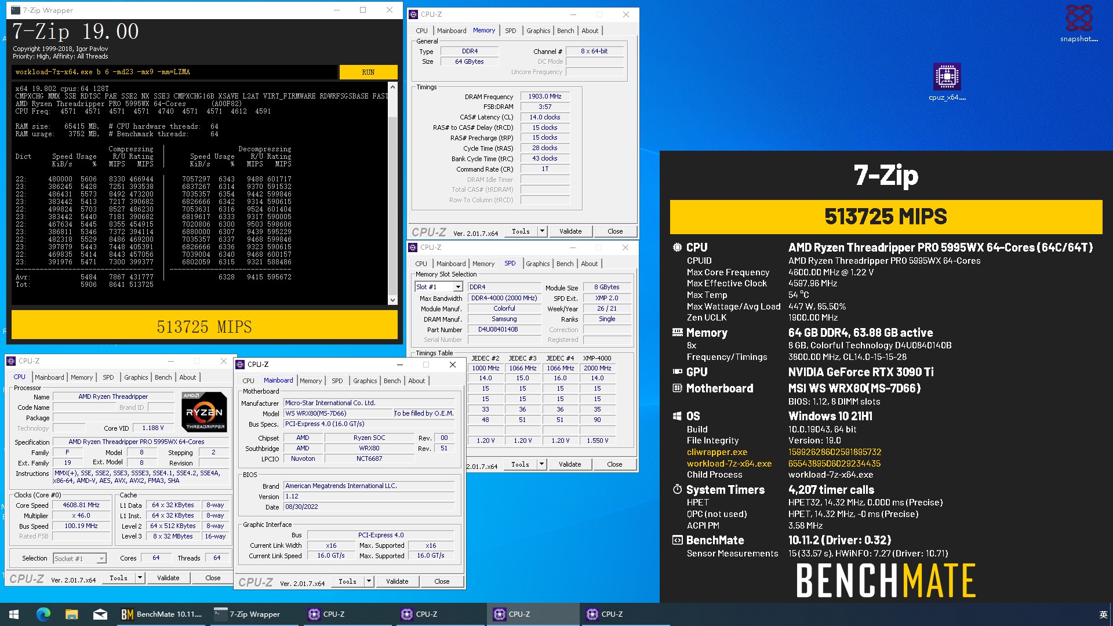Open the cpuz_x64 desktop icon
Screen dimensions: 1113x626
point(947,82)
